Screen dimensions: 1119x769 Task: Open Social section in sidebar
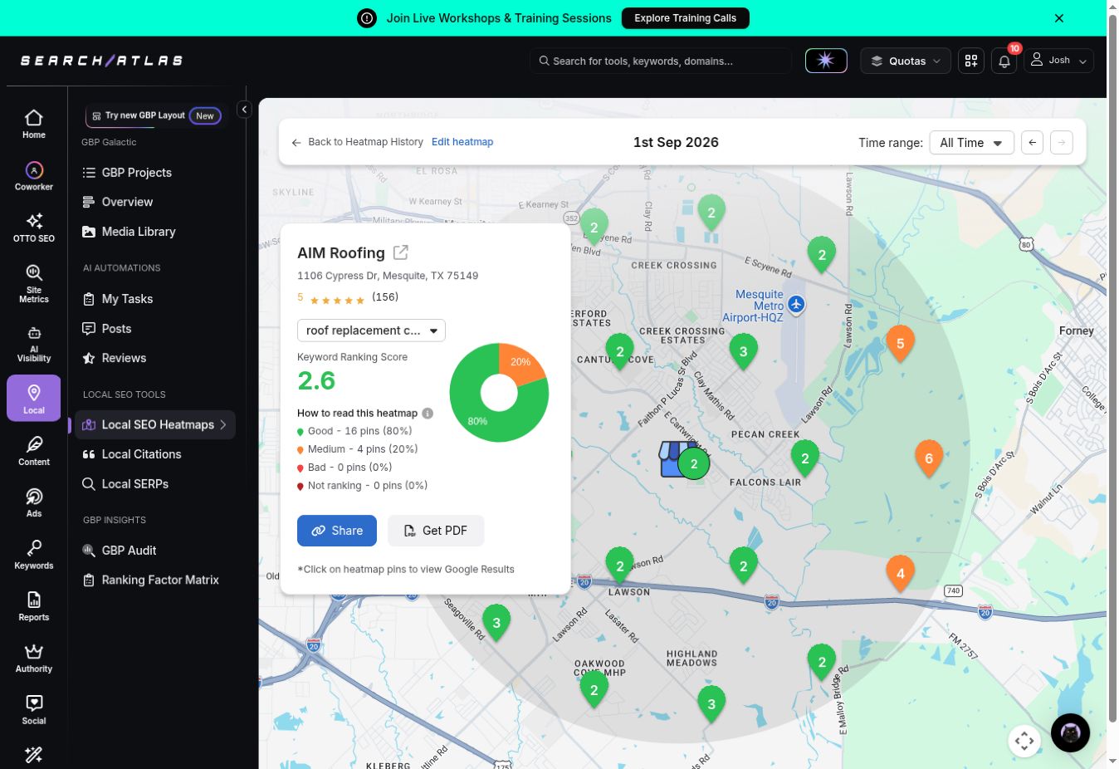point(34,710)
